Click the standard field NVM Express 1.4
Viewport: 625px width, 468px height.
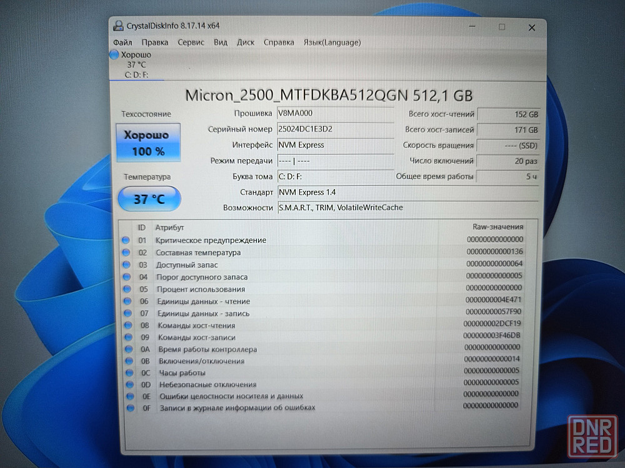pos(407,192)
